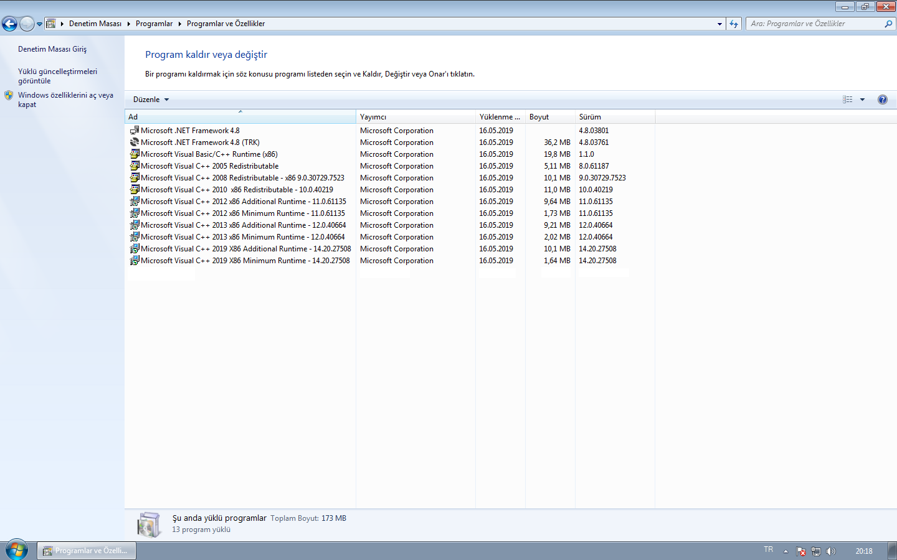Click 13 program yüklü status text

click(x=201, y=530)
